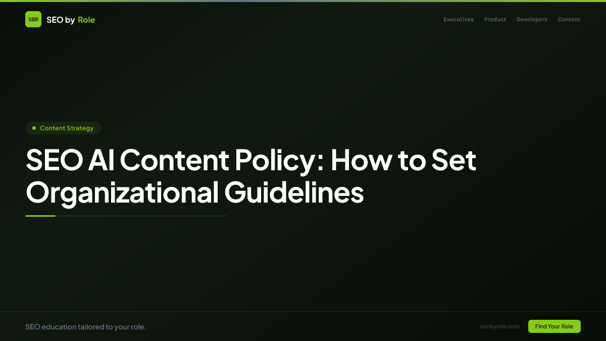606x341 pixels.
Task: Click the Content Strategy category pill
Action: (x=63, y=128)
